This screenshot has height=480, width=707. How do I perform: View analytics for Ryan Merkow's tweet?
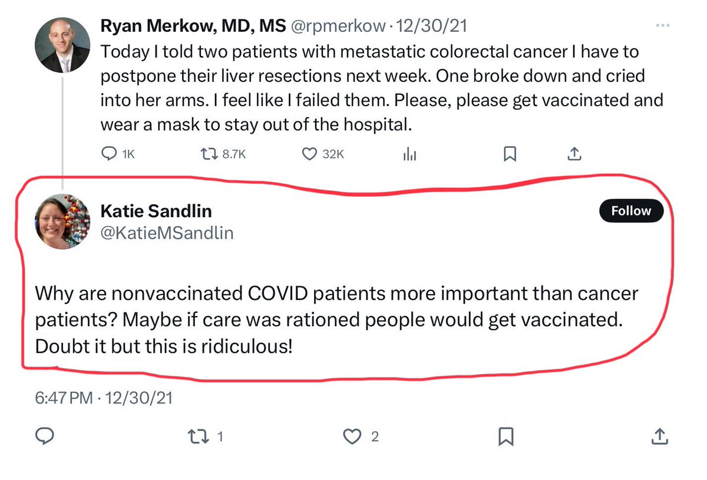[409, 154]
